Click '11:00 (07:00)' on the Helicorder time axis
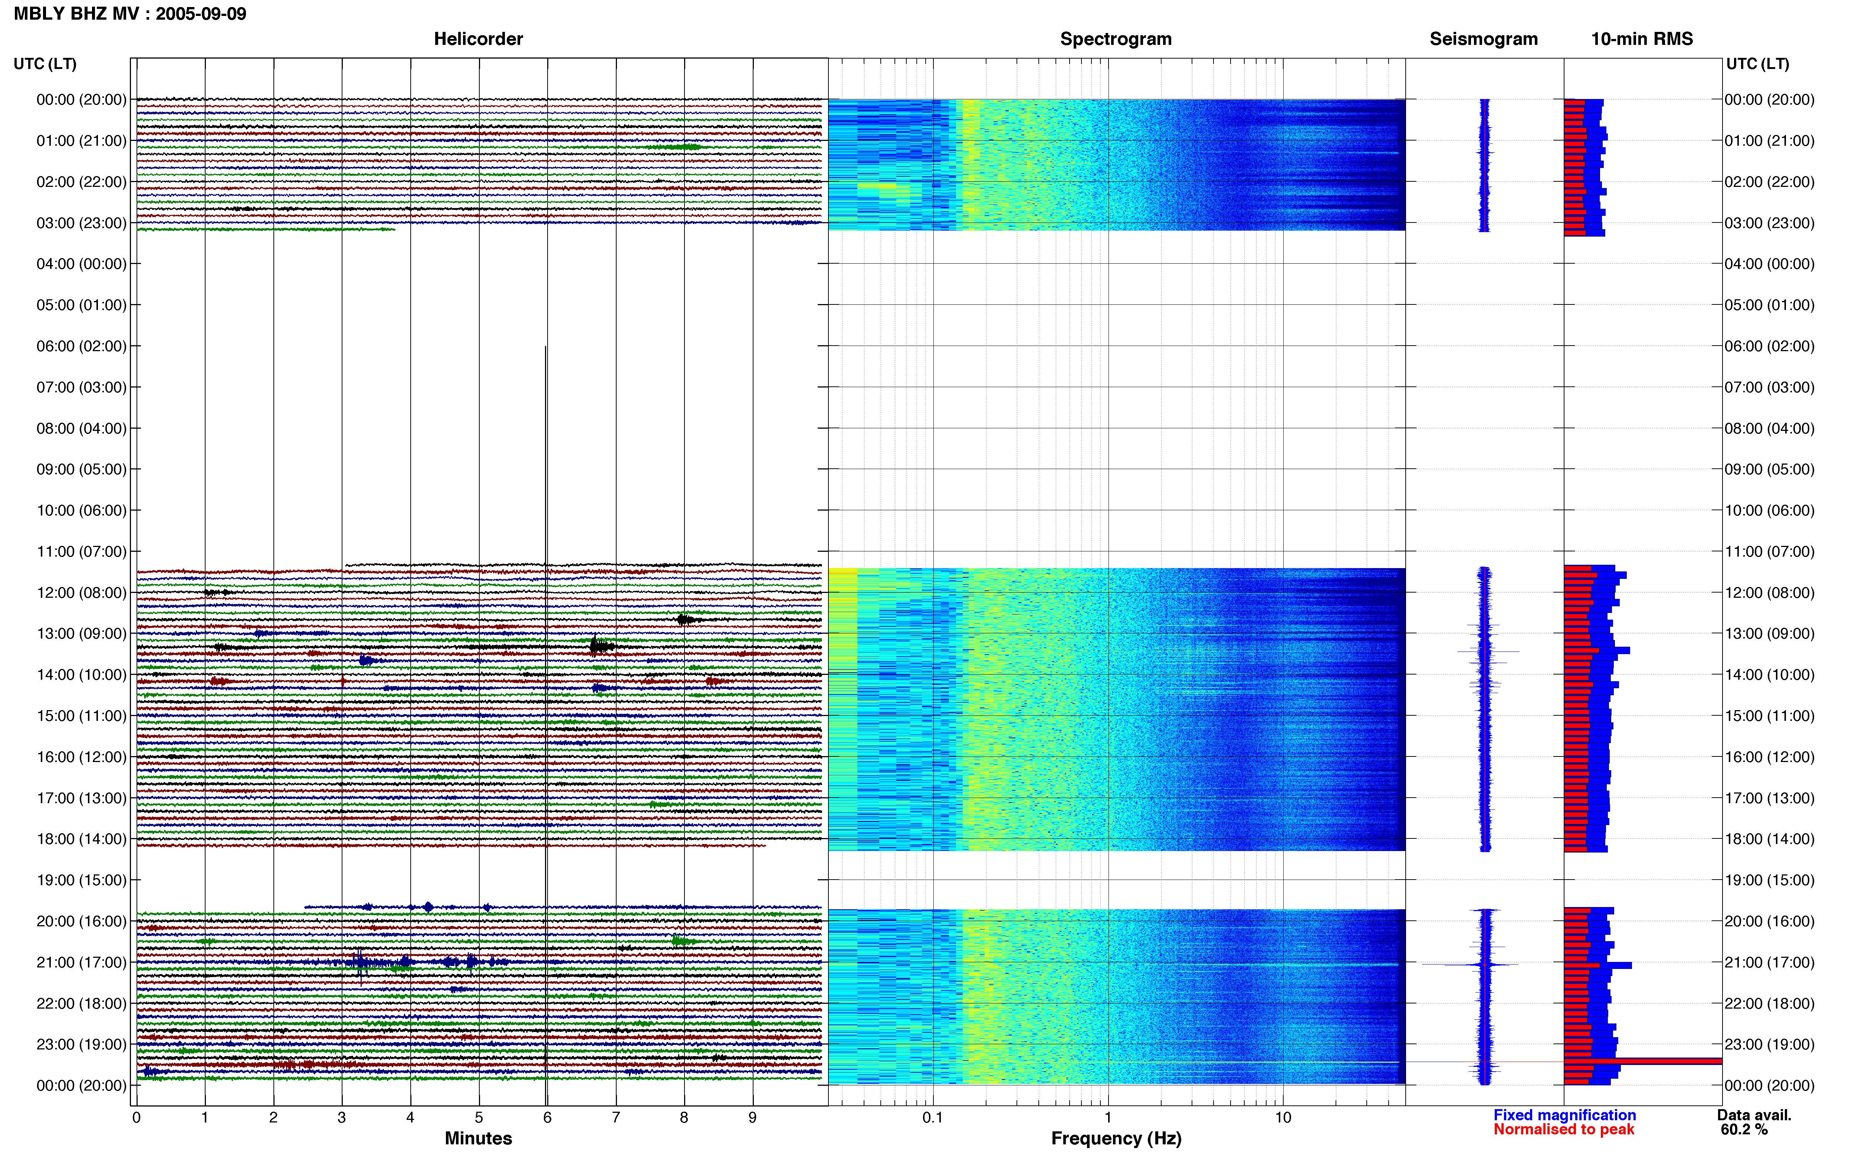This screenshot has height=1164, width=1862. [x=82, y=552]
